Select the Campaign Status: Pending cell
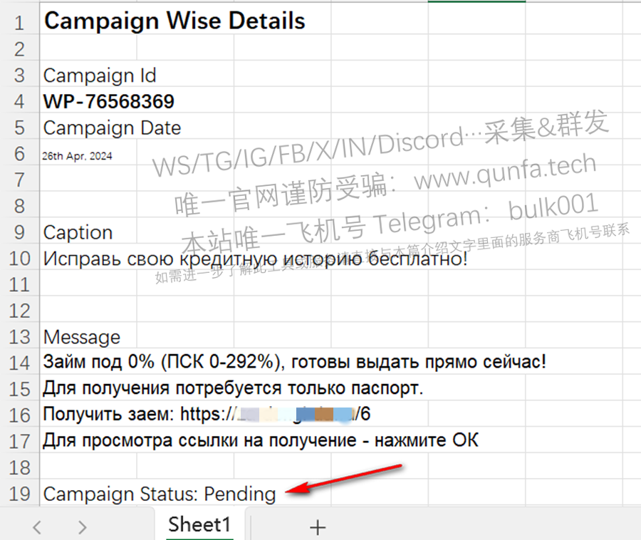Image resolution: width=641 pixels, height=540 pixels. (x=160, y=494)
